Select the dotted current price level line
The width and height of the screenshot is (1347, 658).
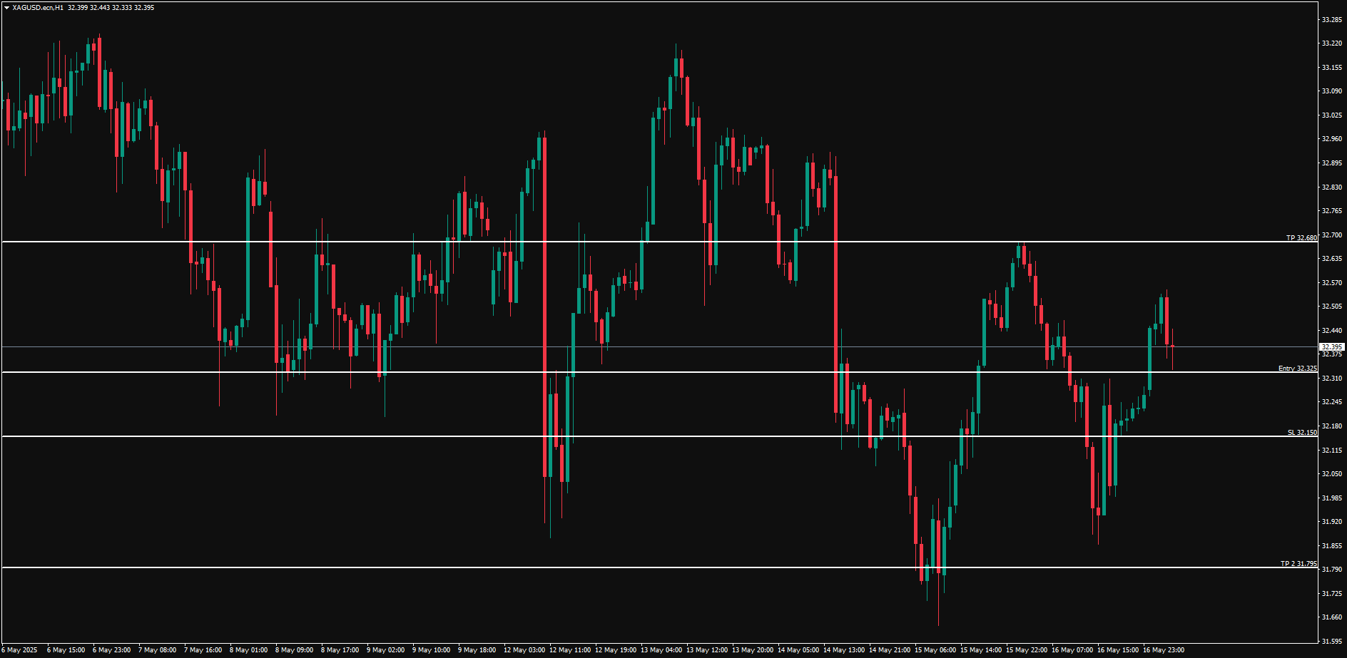click(642, 346)
